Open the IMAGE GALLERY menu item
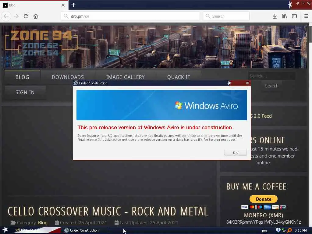The width and height of the screenshot is (312, 234). [125, 77]
